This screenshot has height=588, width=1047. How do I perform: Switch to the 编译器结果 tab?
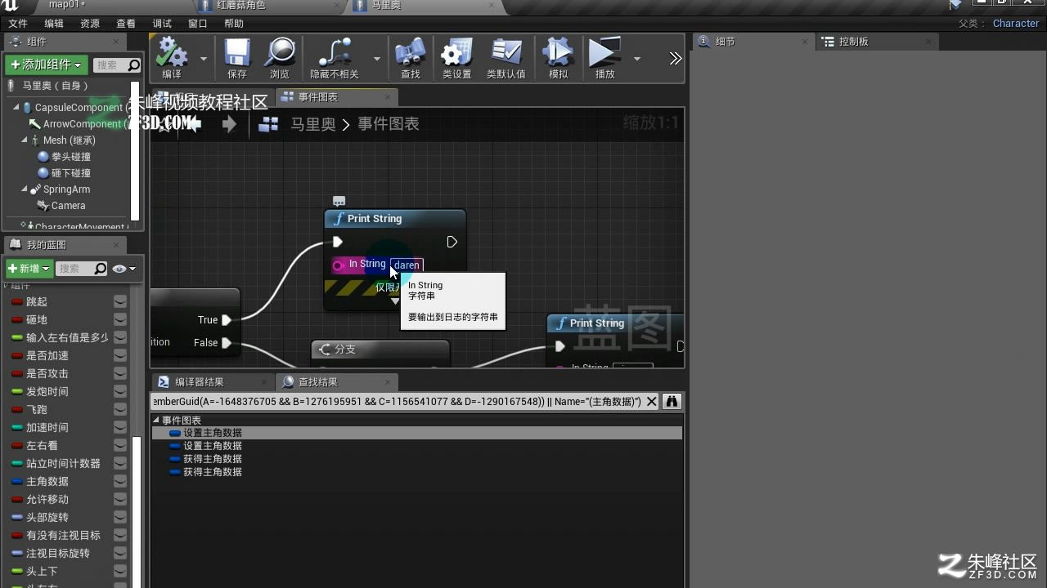pyautogui.click(x=213, y=382)
